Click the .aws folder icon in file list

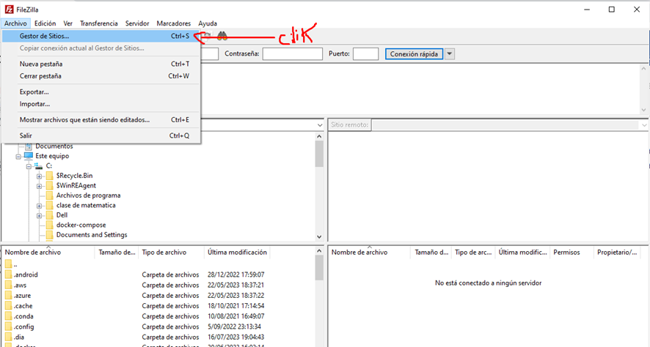9,285
